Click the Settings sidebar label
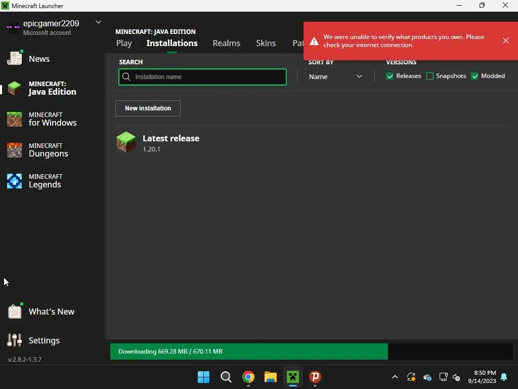The width and height of the screenshot is (518, 389). (x=44, y=340)
